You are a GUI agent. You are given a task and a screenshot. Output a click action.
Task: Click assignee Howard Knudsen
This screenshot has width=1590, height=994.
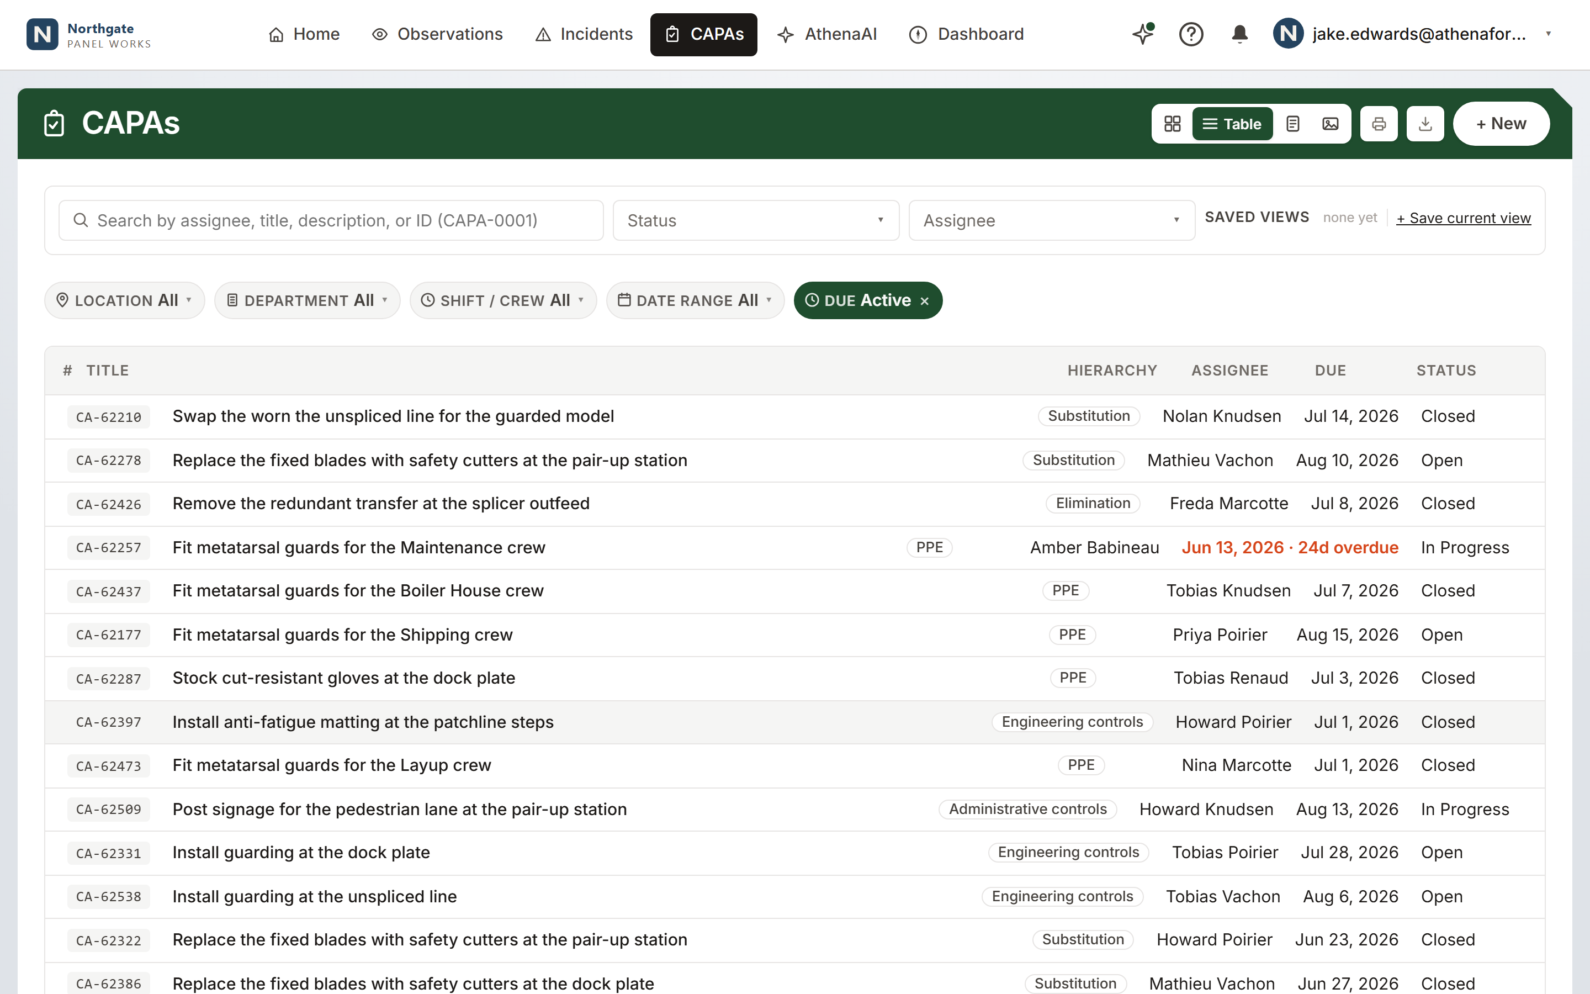point(1206,809)
